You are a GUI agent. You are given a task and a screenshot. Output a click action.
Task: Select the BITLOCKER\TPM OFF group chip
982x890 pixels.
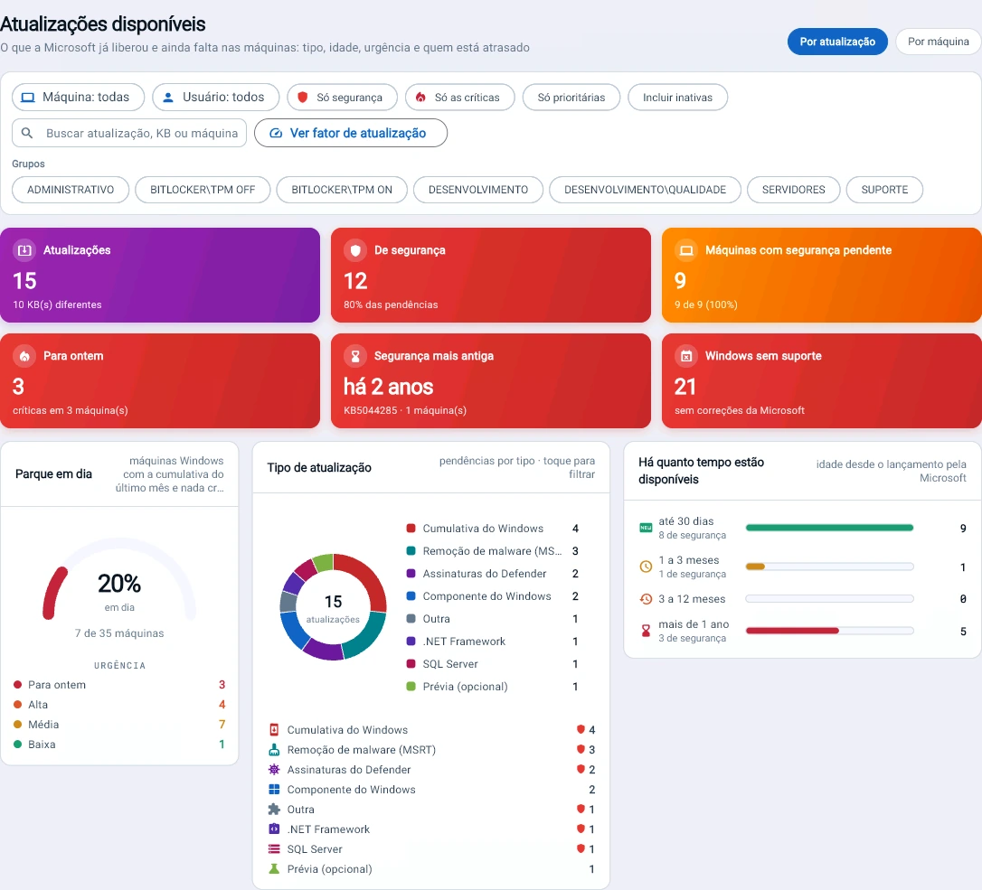pos(203,190)
